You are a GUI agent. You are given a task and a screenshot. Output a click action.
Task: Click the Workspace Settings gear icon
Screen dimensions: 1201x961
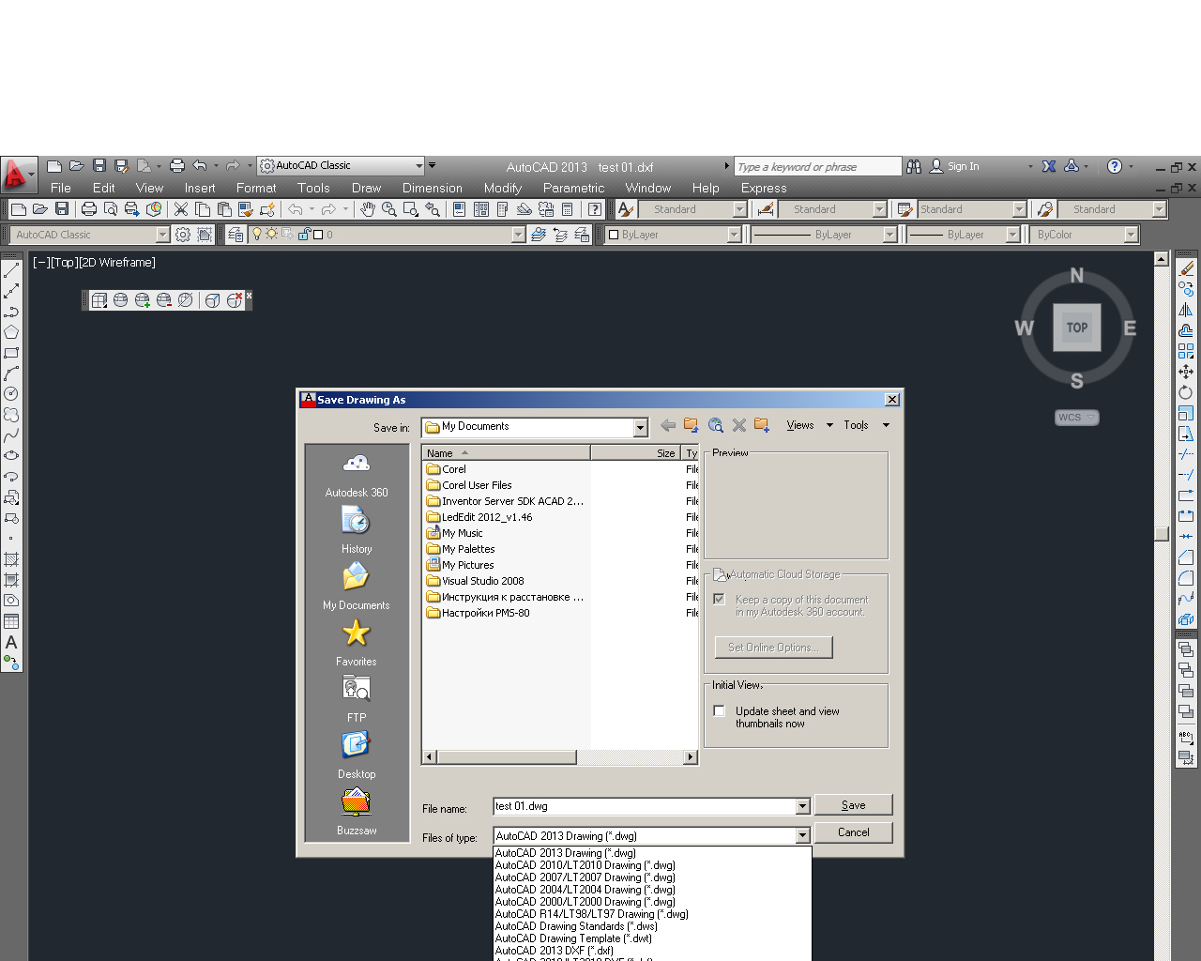pos(183,235)
